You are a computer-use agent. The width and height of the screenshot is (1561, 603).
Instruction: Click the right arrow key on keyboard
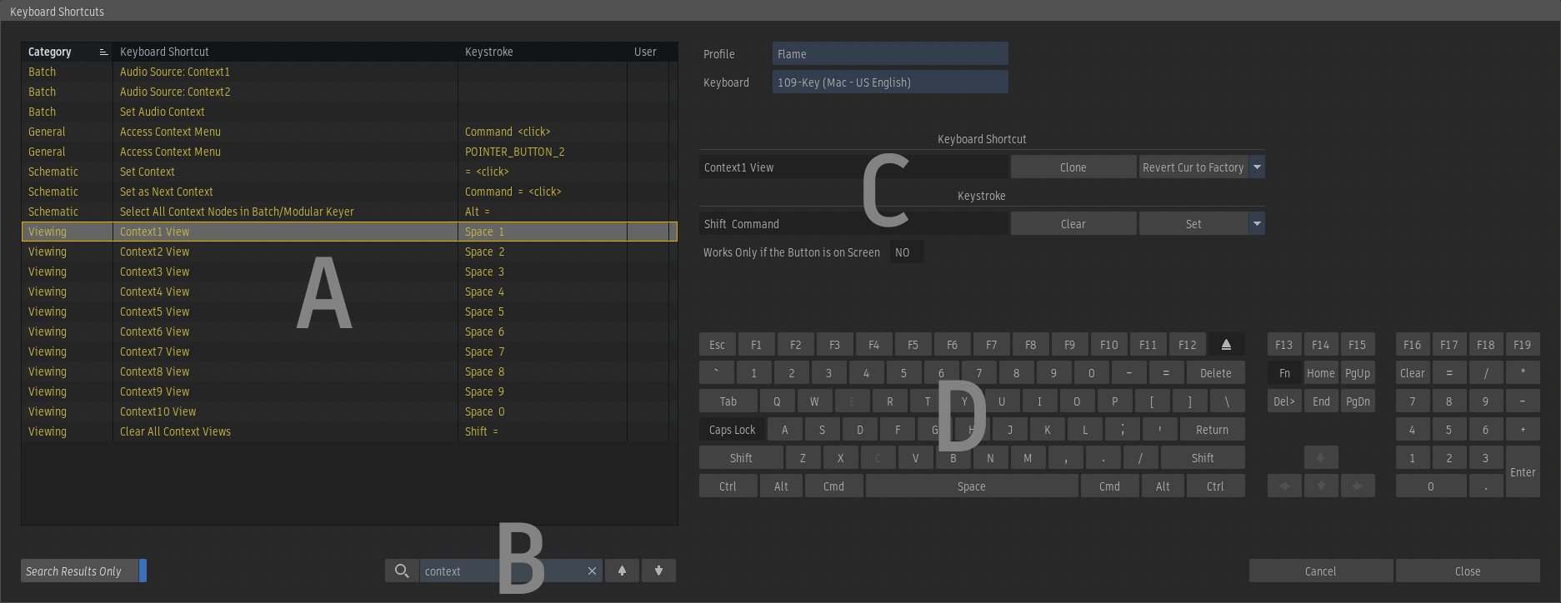coord(1357,486)
